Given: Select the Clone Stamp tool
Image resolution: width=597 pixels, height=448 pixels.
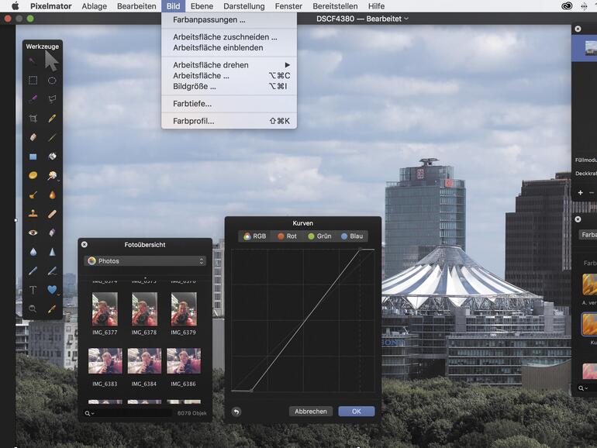Looking at the screenshot, I should click(33, 213).
